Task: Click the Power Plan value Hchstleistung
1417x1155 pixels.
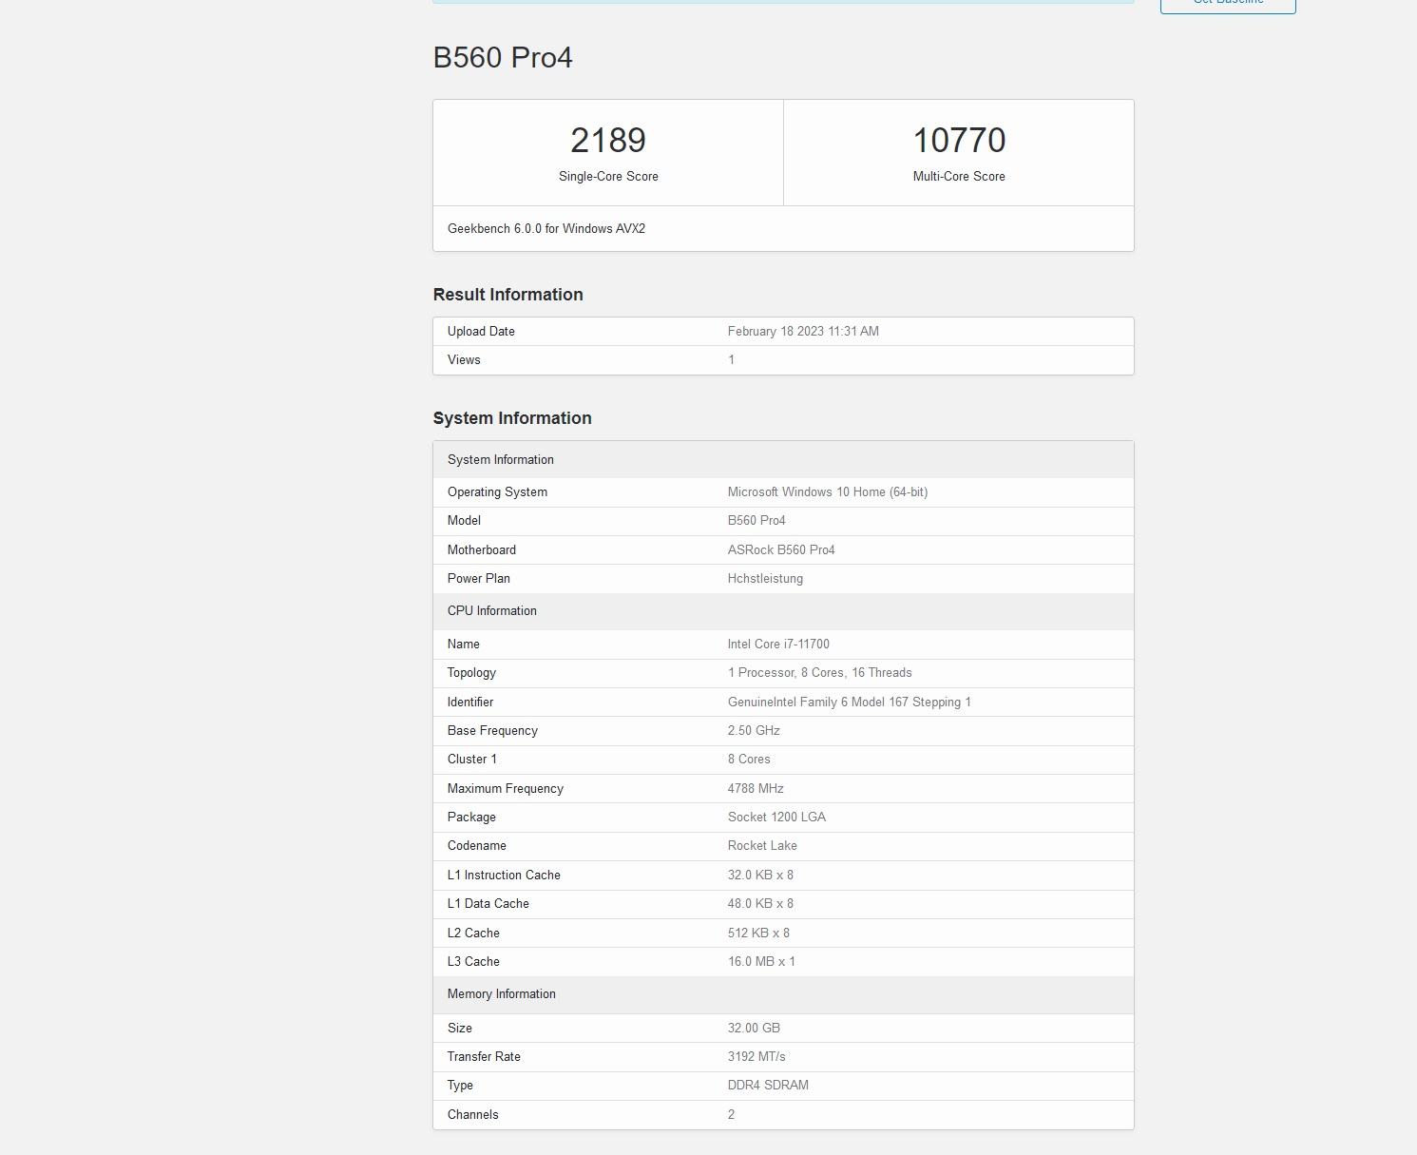Action: point(765,579)
